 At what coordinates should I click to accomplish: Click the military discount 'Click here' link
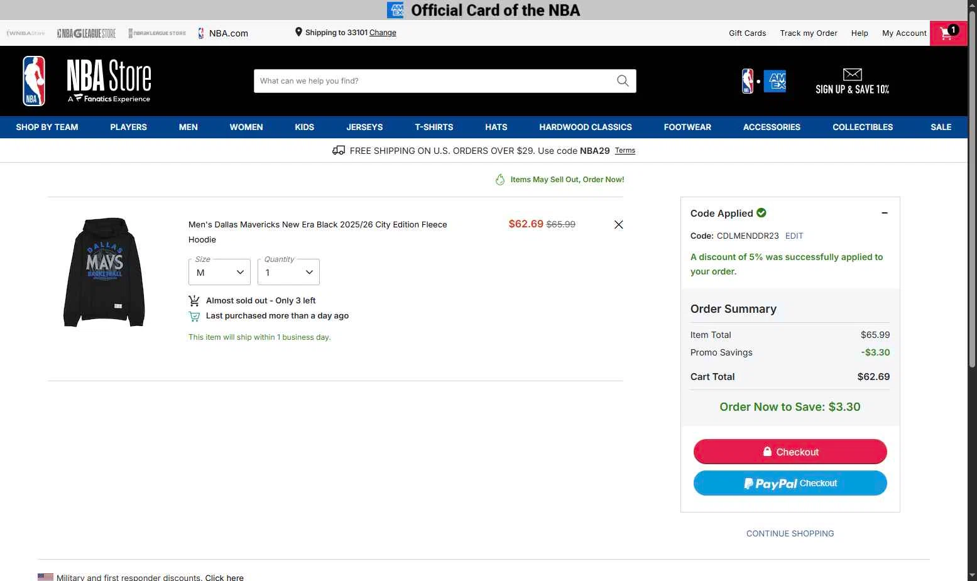pyautogui.click(x=224, y=577)
